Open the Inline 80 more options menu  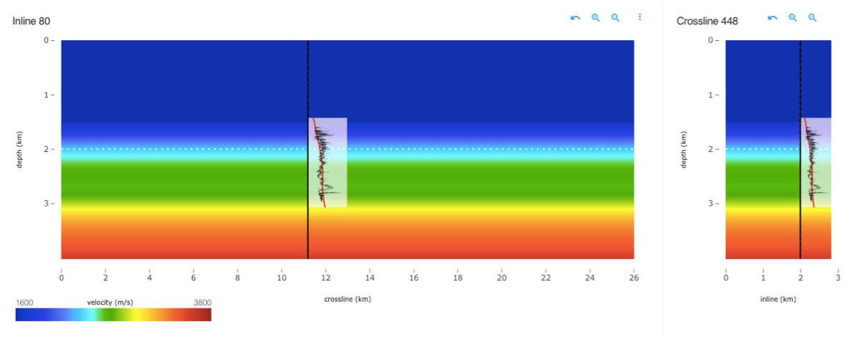pyautogui.click(x=640, y=17)
